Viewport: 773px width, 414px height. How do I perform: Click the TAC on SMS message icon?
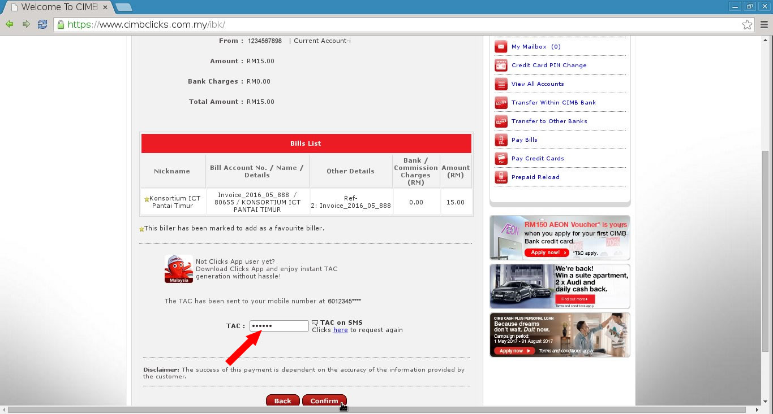coord(315,323)
